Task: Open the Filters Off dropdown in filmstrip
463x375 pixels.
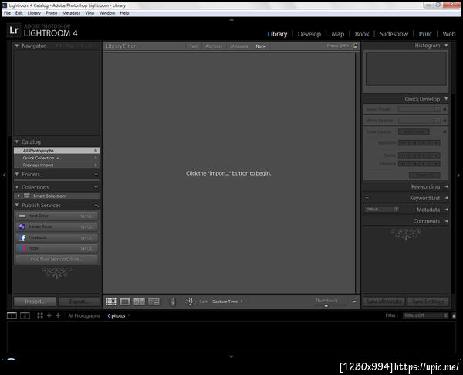Action: (x=425, y=315)
